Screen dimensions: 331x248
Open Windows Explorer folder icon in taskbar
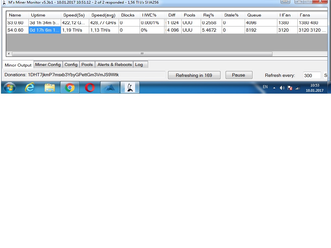click(50, 88)
